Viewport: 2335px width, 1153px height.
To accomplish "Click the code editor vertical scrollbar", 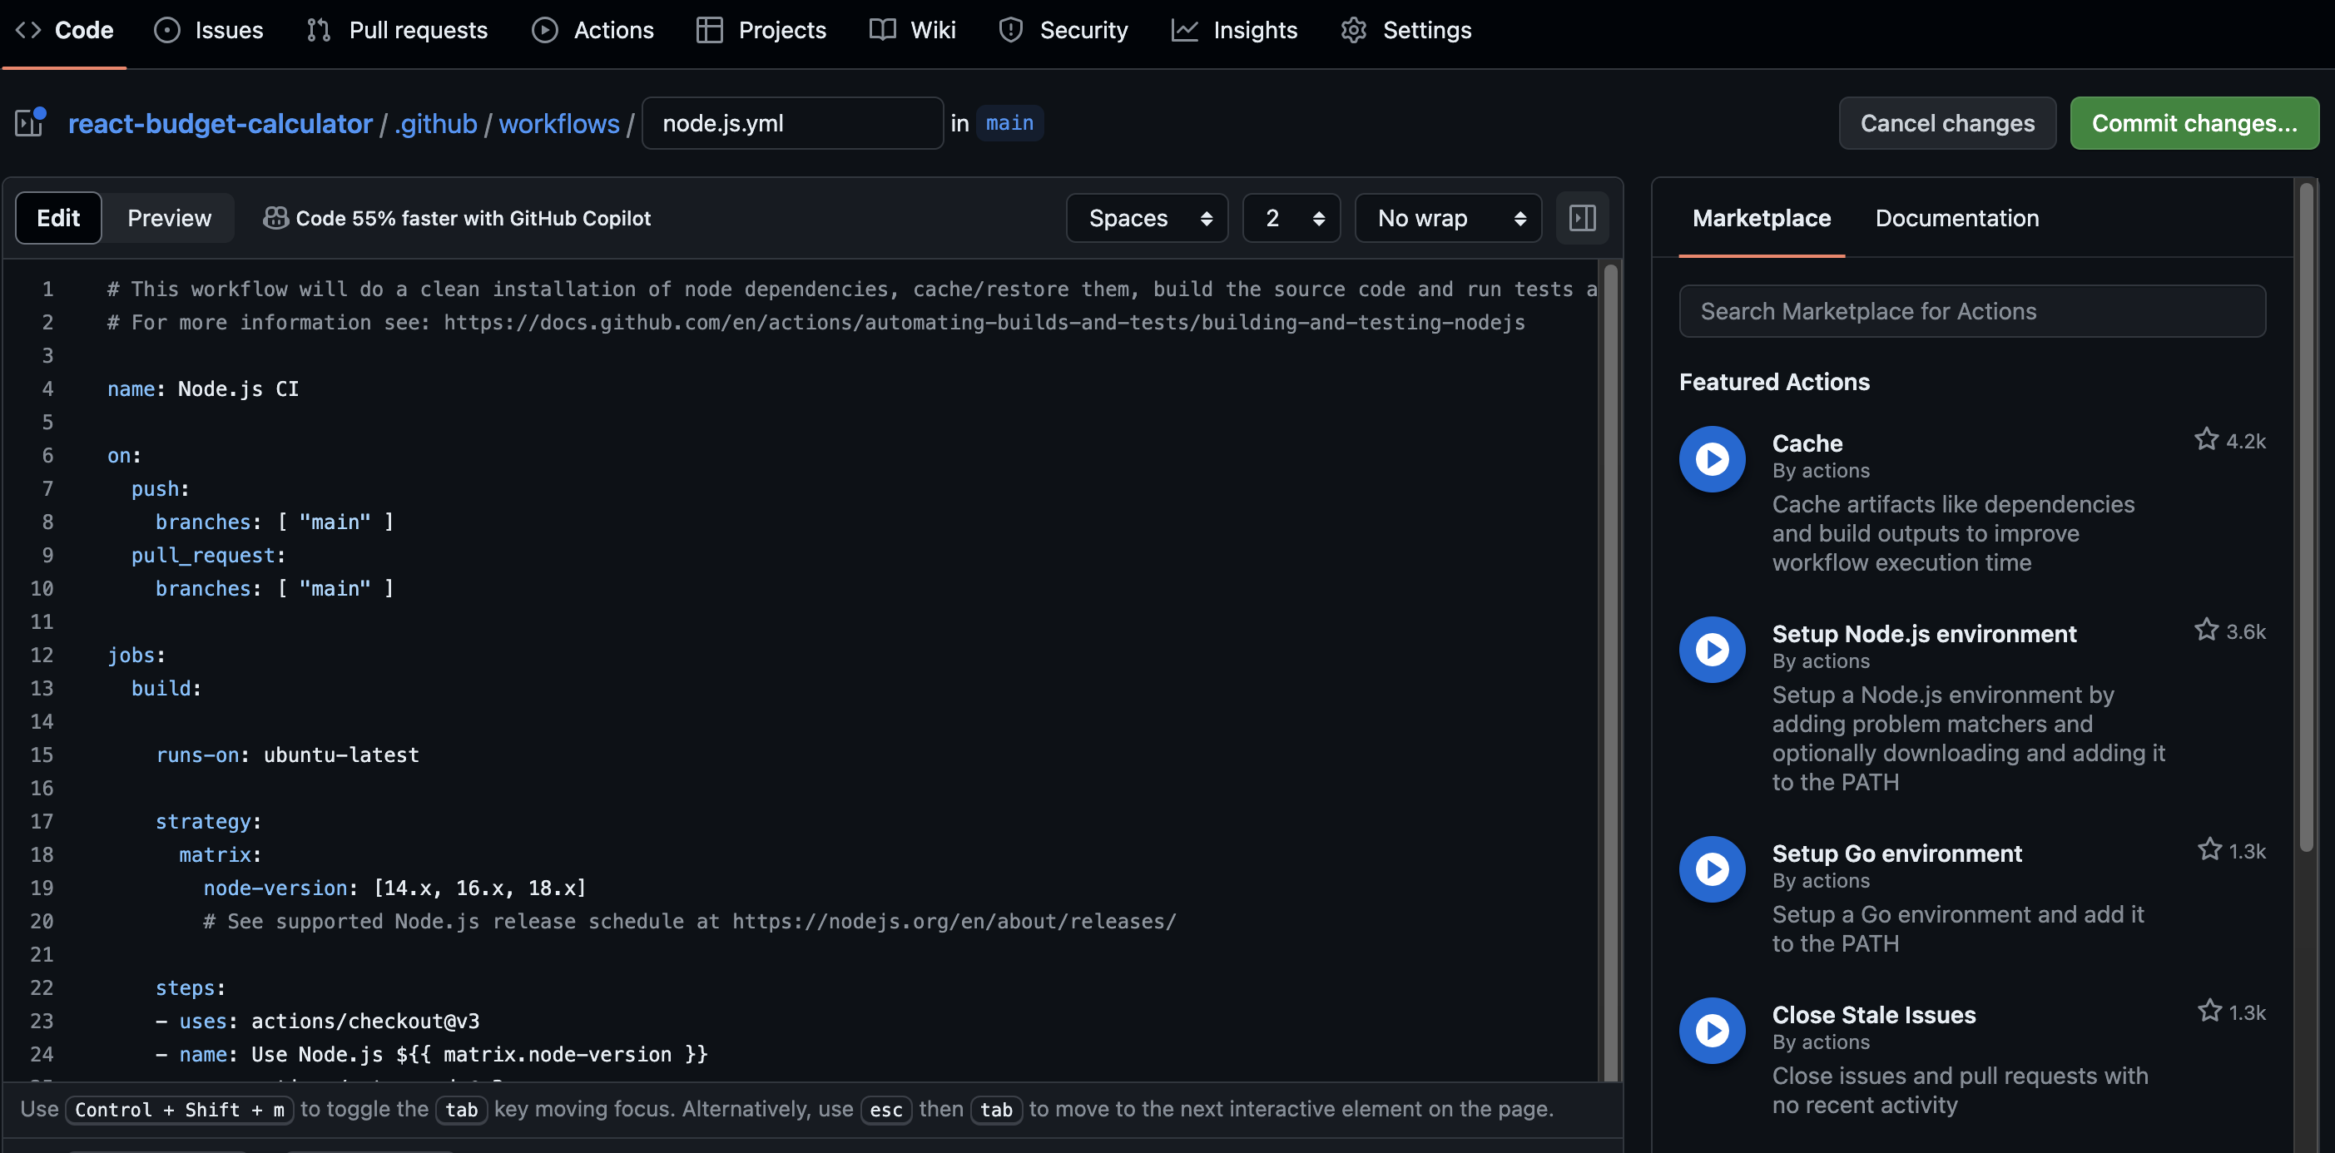I will 1610,671.
